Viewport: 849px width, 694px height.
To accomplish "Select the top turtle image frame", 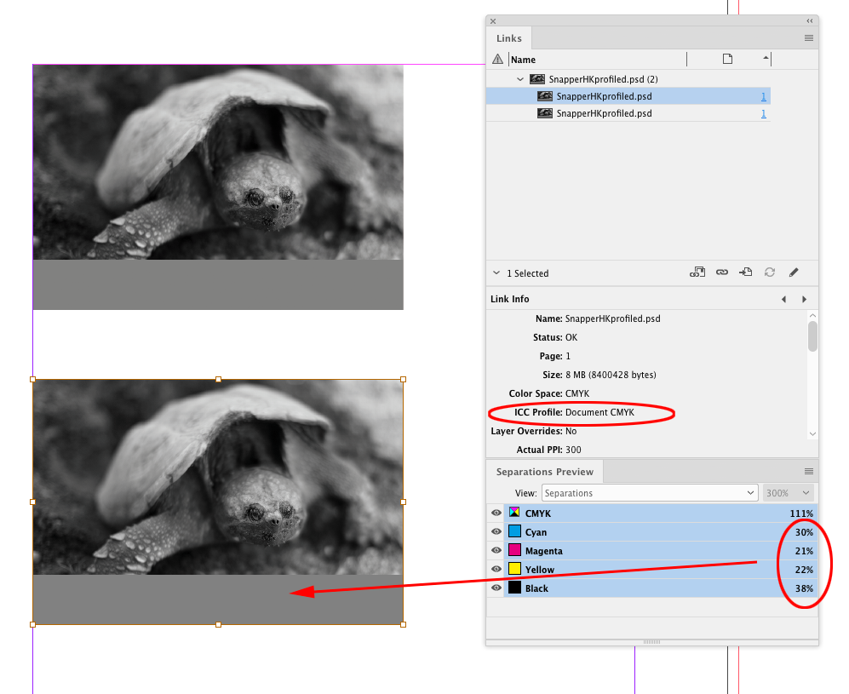I will (x=218, y=186).
